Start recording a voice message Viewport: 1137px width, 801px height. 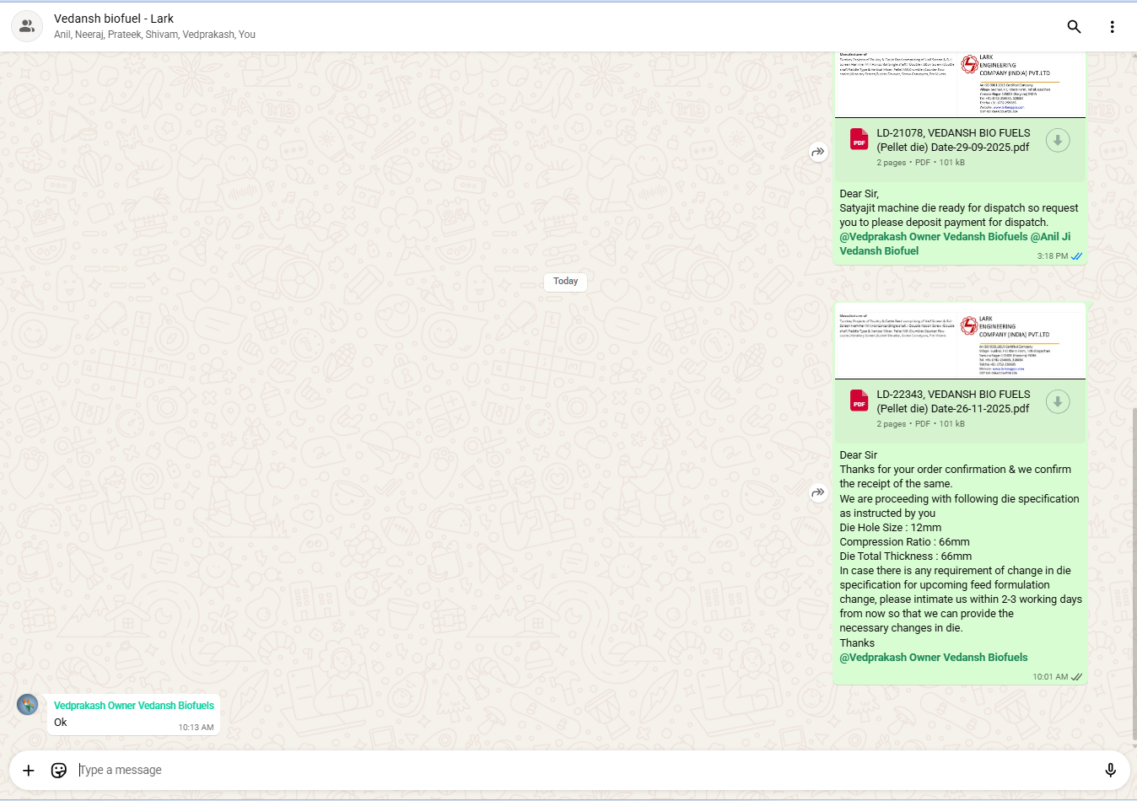[x=1110, y=770]
